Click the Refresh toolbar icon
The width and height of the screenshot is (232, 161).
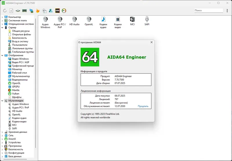pos(5,11)
